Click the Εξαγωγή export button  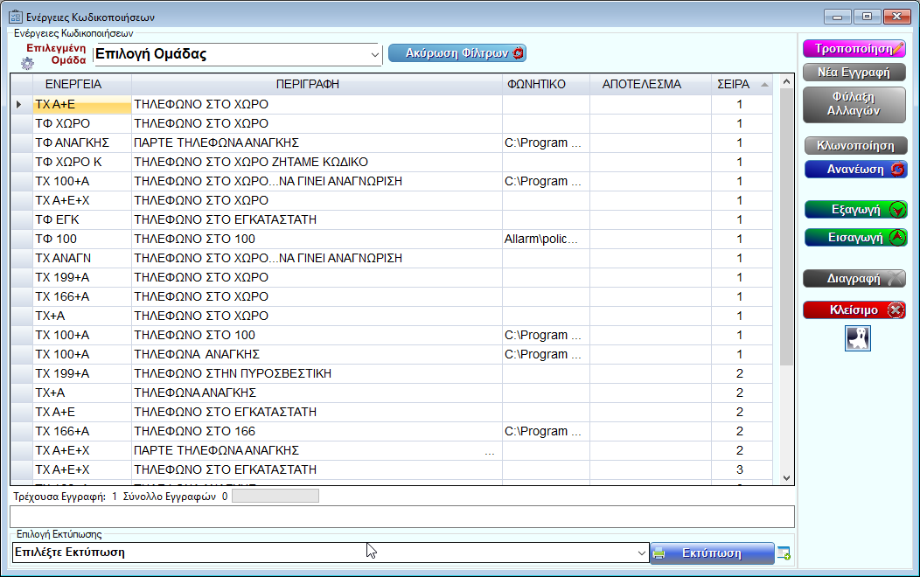[x=855, y=210]
